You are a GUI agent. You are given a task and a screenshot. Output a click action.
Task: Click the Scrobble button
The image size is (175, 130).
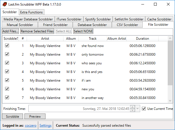tap(12, 116)
